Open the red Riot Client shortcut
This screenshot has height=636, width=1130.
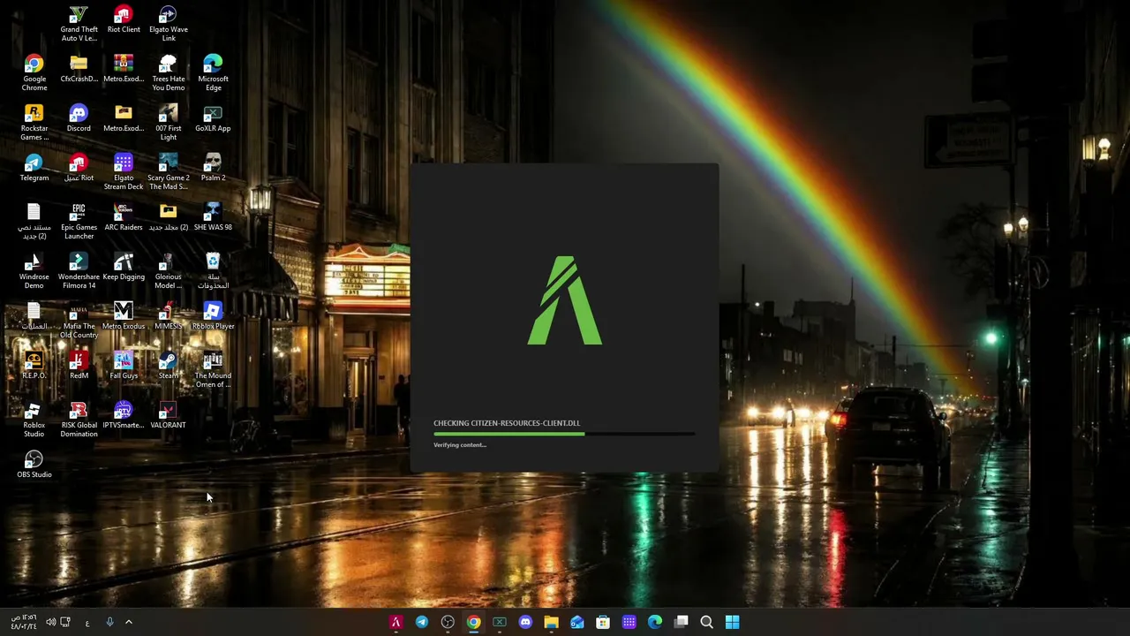coord(123,19)
